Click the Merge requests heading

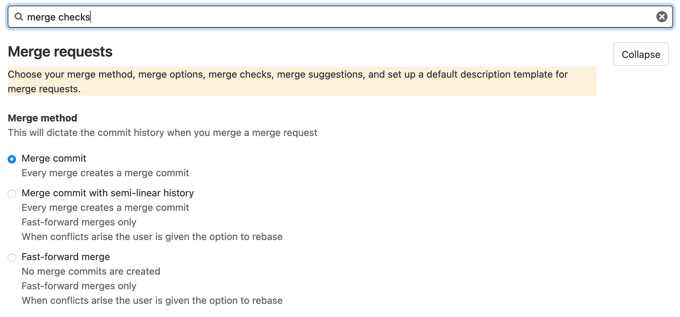(x=60, y=51)
